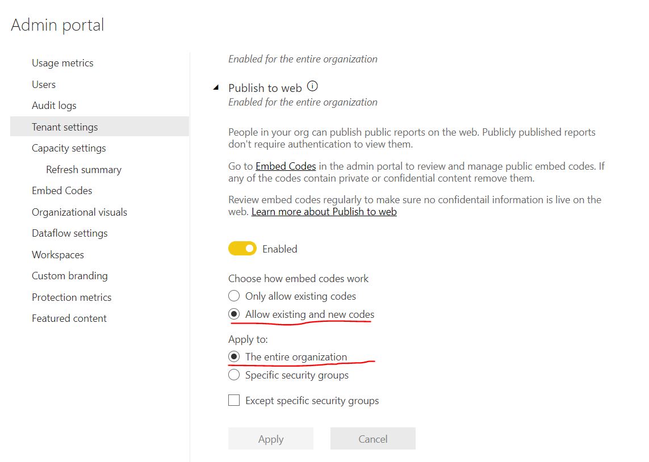Click the Apply button
Image resolution: width=649 pixels, height=462 pixels.
coord(271,438)
